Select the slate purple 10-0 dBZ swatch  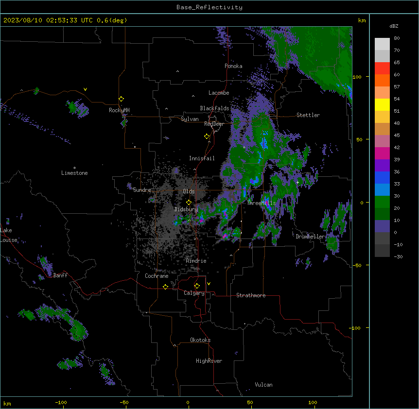click(382, 226)
